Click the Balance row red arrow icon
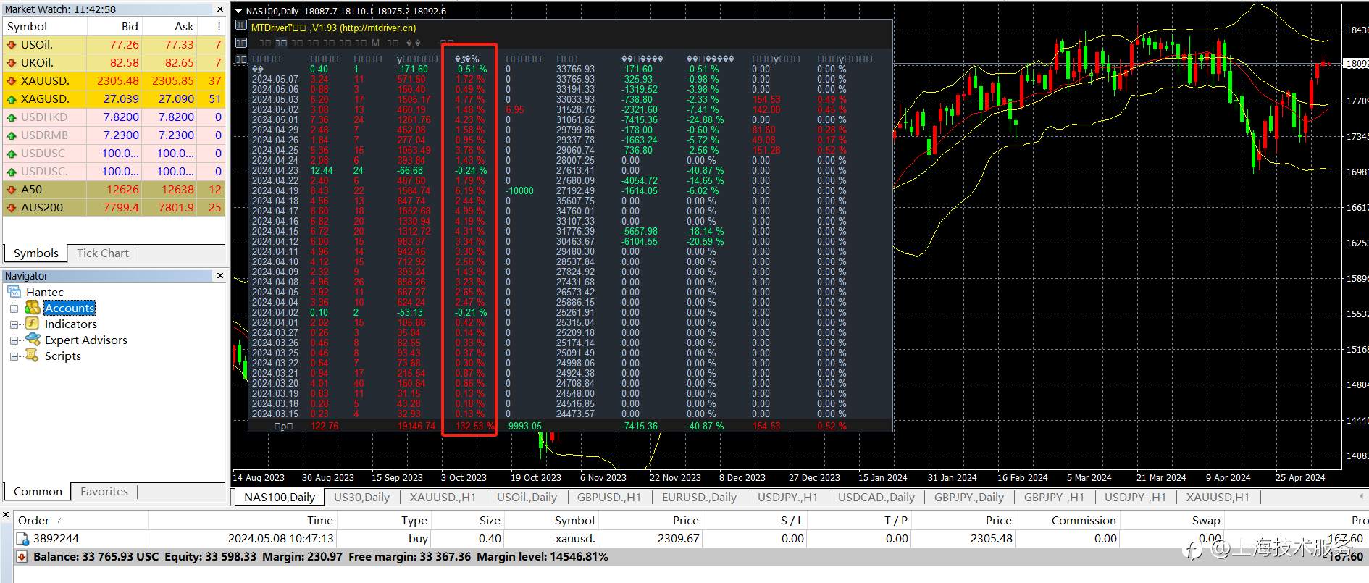This screenshot has width=1369, height=583. (x=22, y=557)
